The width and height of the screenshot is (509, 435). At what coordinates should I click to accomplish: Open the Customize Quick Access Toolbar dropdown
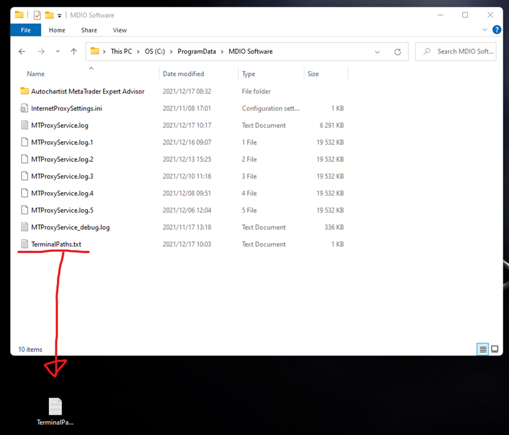click(59, 15)
